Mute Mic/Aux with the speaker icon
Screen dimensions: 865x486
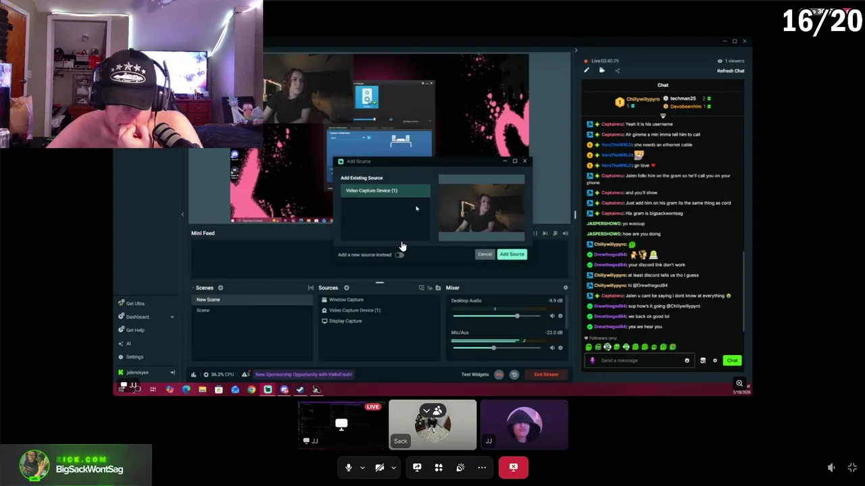(552, 348)
